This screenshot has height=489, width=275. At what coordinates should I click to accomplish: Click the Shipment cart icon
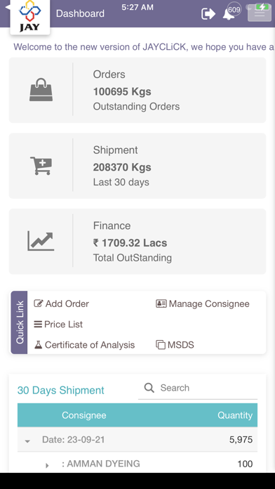pyautogui.click(x=41, y=166)
